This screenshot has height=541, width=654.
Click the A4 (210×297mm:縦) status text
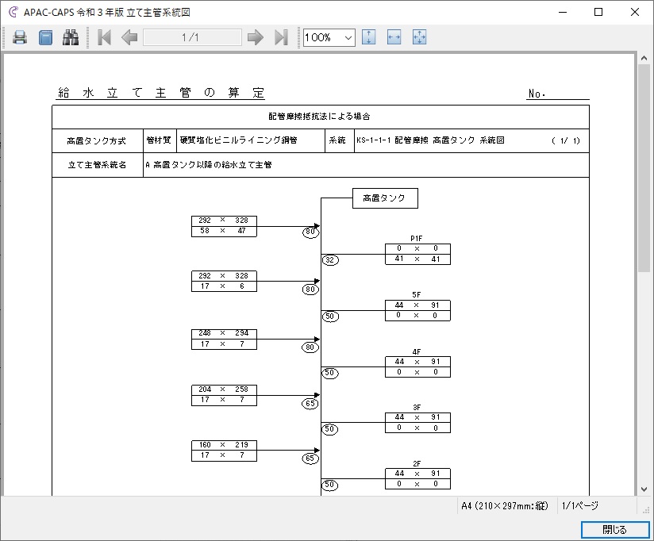point(505,506)
